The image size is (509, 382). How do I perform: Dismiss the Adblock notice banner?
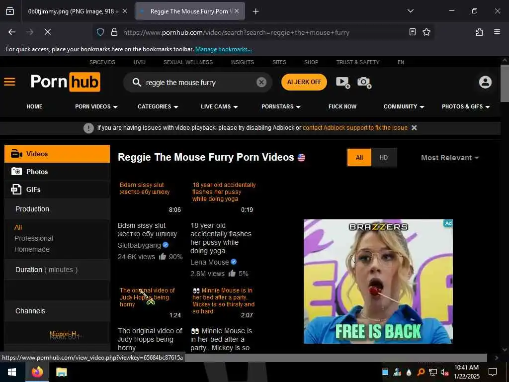(414, 128)
